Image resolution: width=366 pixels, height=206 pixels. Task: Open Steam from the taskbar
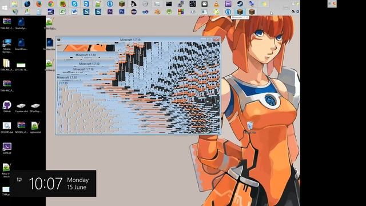(x=240, y=4)
